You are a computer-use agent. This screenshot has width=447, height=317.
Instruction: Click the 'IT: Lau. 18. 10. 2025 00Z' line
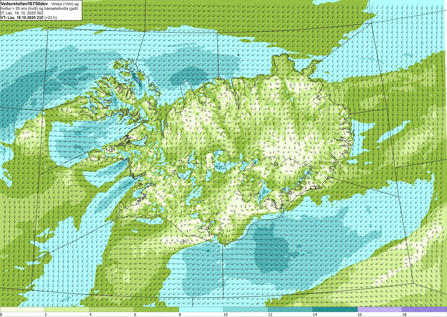pos(22,13)
